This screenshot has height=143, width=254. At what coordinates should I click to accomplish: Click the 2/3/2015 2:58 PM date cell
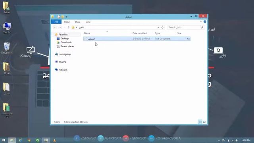tap(141, 39)
